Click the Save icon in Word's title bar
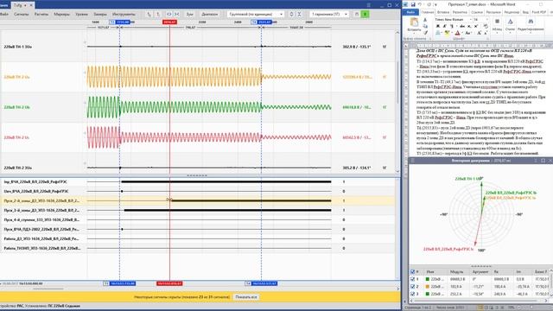This screenshot has width=553, height=311. pos(413,4)
